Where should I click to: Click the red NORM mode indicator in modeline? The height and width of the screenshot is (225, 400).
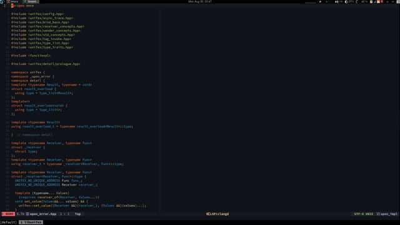pyautogui.click(x=8, y=214)
